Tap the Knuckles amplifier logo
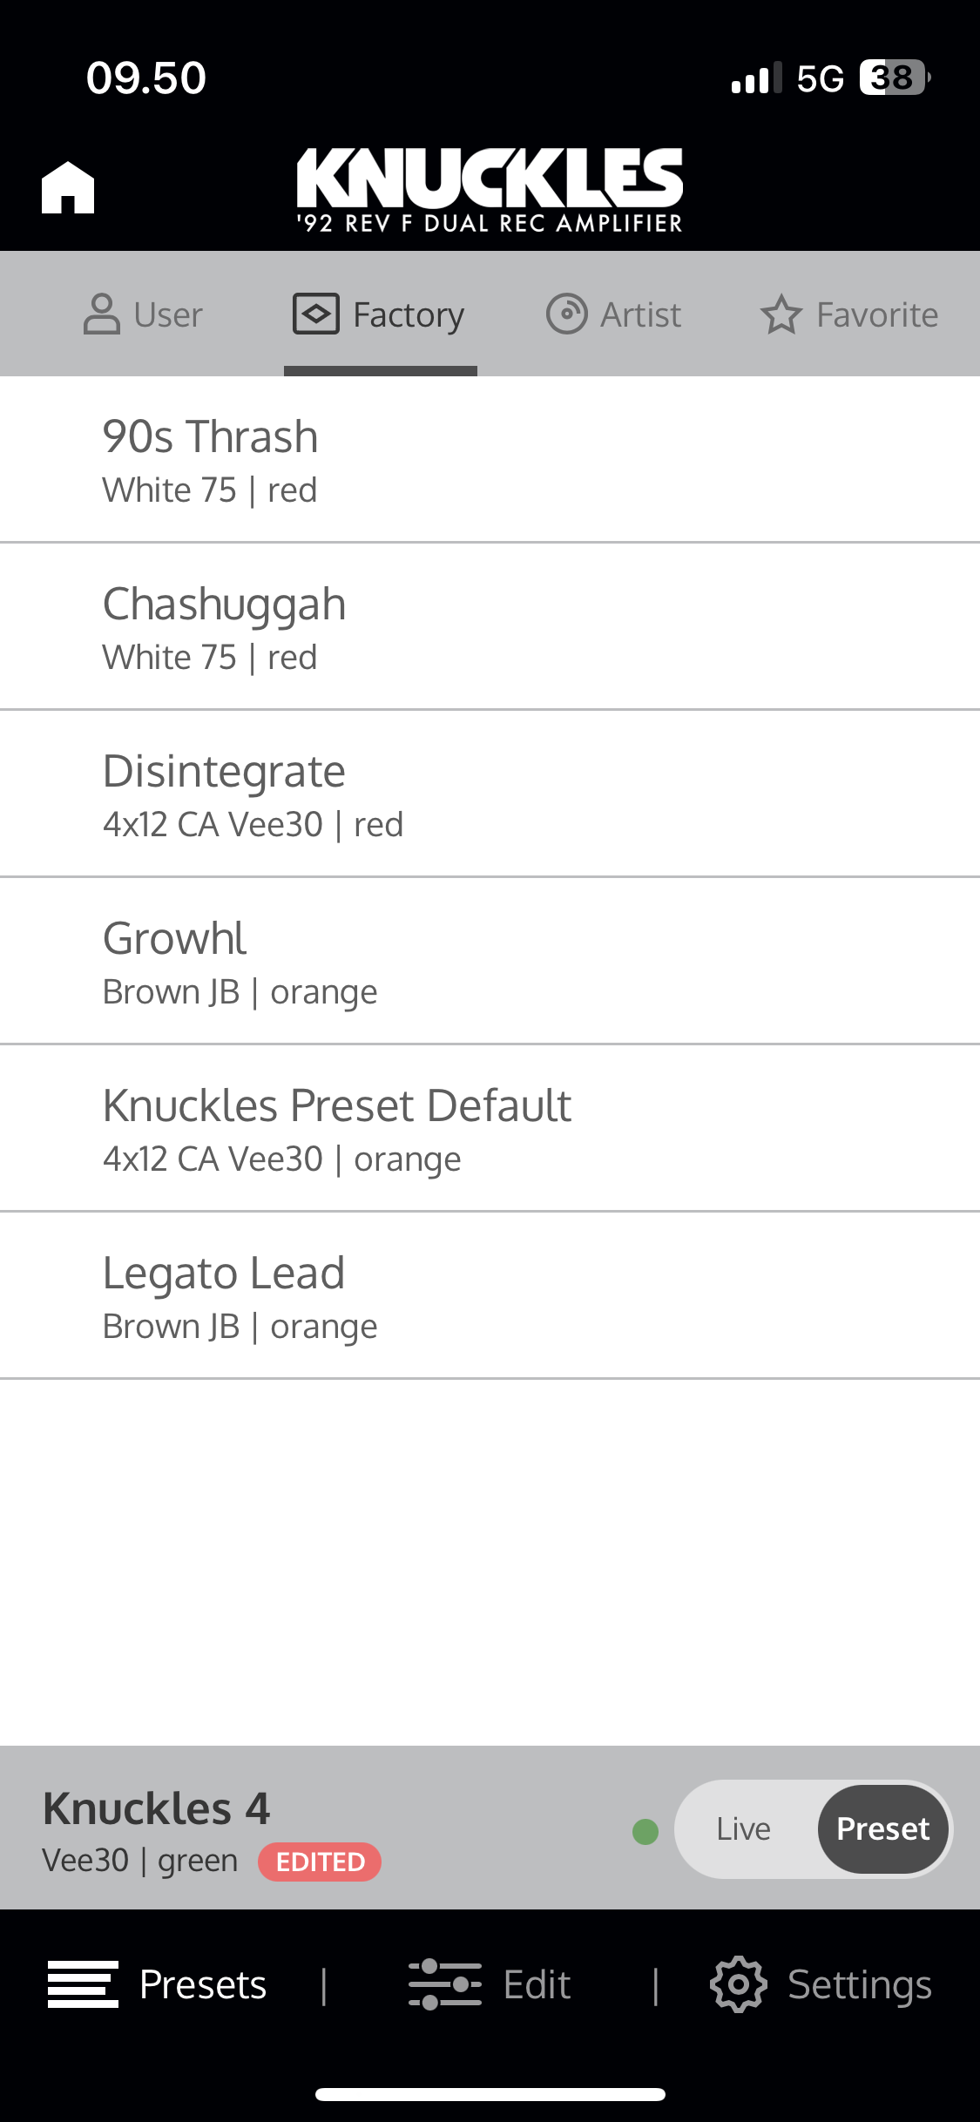Screen dimensions: 980x2122 (x=490, y=189)
